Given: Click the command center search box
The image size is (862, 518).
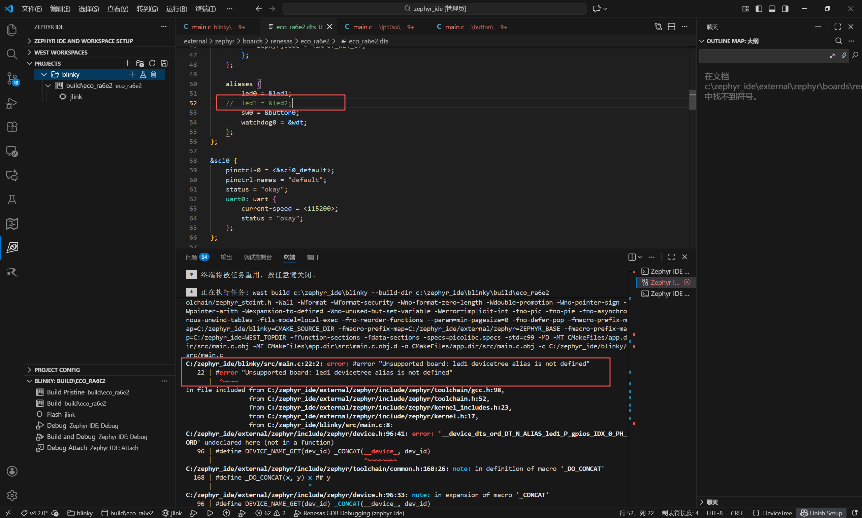Looking at the screenshot, I should [434, 9].
